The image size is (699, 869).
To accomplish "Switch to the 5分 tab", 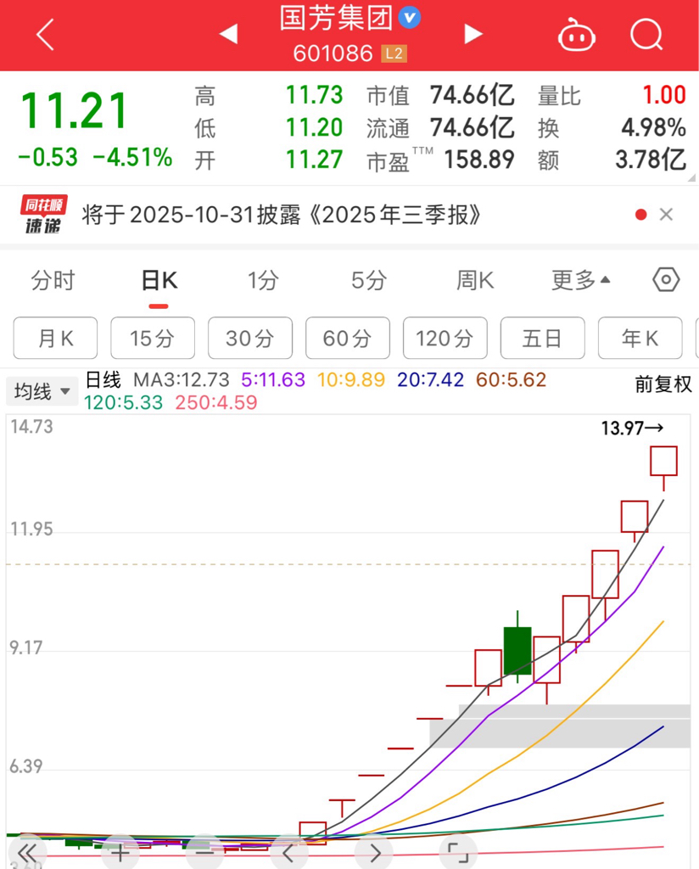I will [369, 280].
